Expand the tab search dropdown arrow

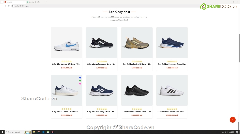(2, 2)
